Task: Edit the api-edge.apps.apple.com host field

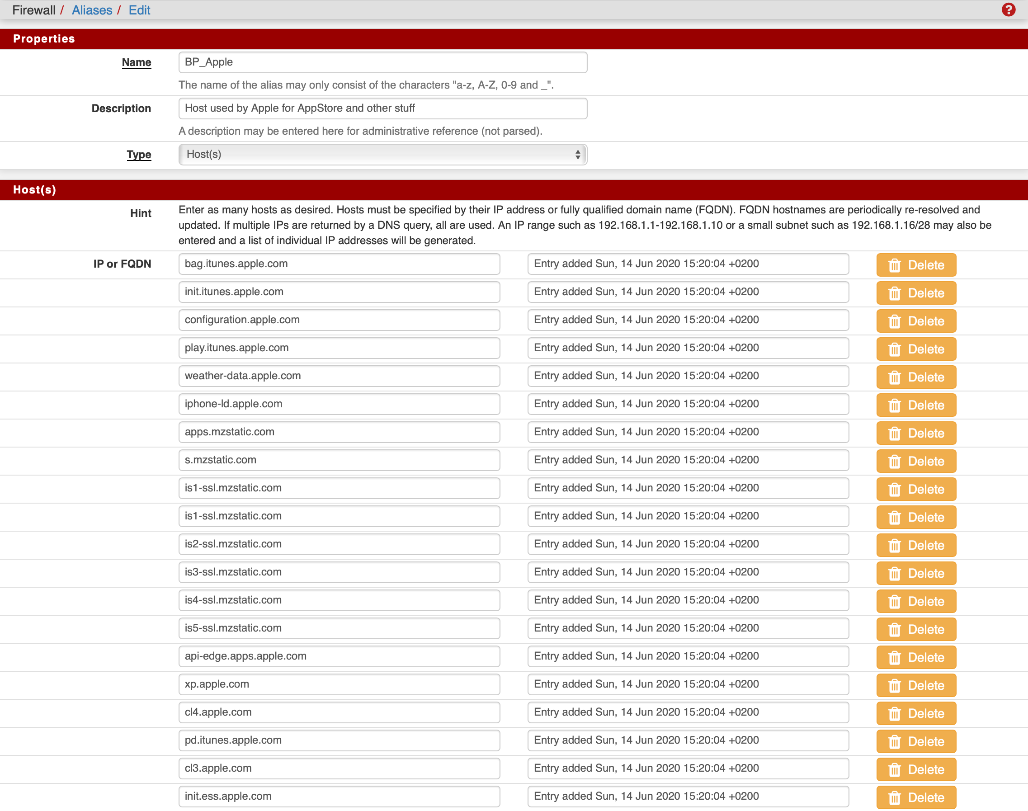Action: click(339, 656)
